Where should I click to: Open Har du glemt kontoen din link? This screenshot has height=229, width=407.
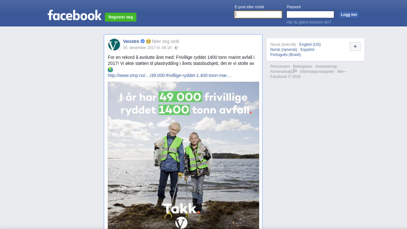[x=309, y=22]
